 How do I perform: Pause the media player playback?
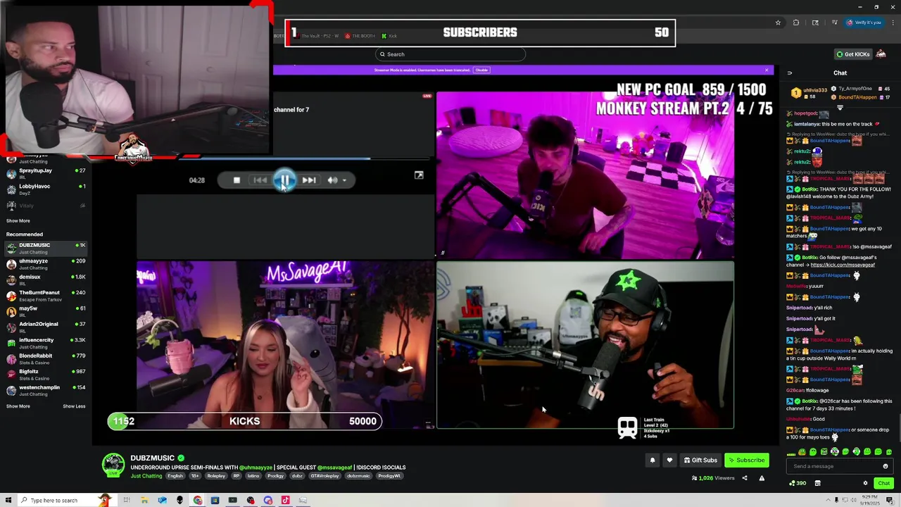coord(284,180)
